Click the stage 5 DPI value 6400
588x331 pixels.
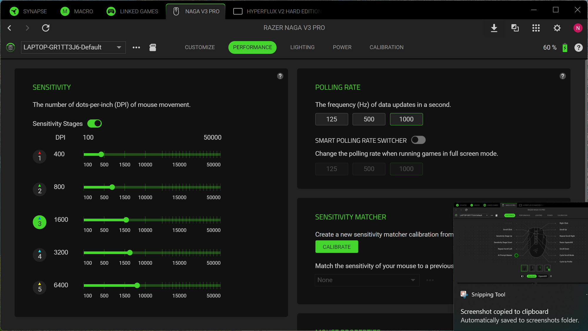pos(61,285)
